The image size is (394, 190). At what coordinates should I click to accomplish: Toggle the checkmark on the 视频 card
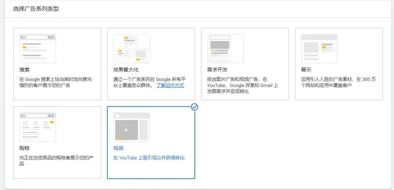tap(194, 107)
